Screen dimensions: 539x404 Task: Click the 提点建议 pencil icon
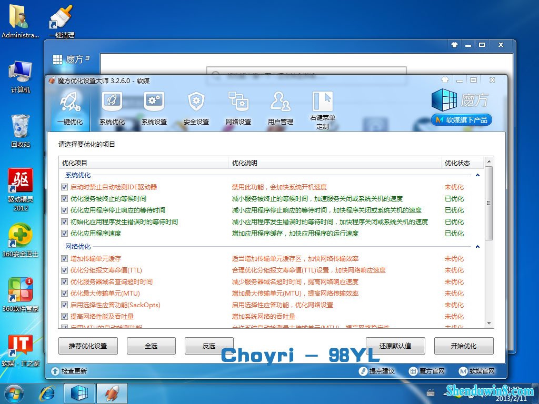[363, 371]
